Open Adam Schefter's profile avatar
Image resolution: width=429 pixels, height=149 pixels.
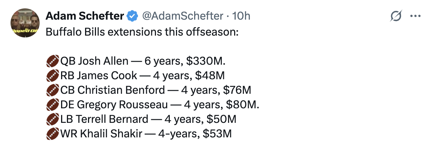tap(25, 23)
